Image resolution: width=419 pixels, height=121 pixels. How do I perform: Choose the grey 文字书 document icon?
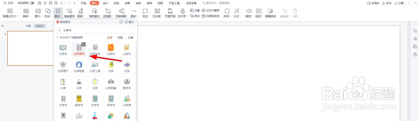(x=63, y=100)
